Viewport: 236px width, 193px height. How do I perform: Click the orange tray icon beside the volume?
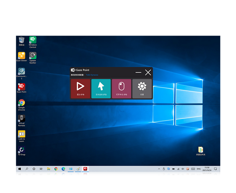188,169
